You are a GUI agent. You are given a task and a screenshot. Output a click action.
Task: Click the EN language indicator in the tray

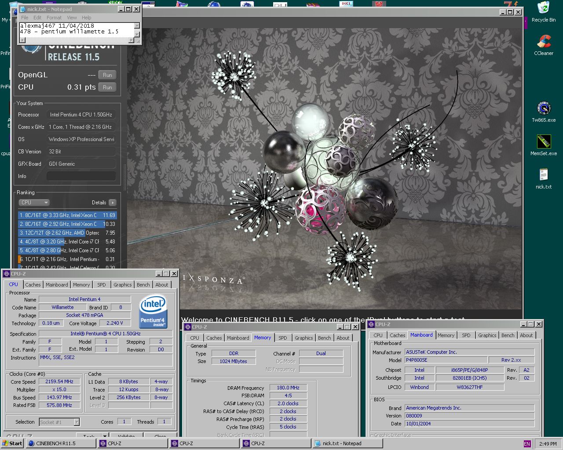coord(527,444)
